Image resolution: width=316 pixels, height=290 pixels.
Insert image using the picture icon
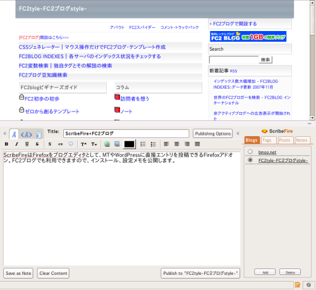[x=117, y=144]
